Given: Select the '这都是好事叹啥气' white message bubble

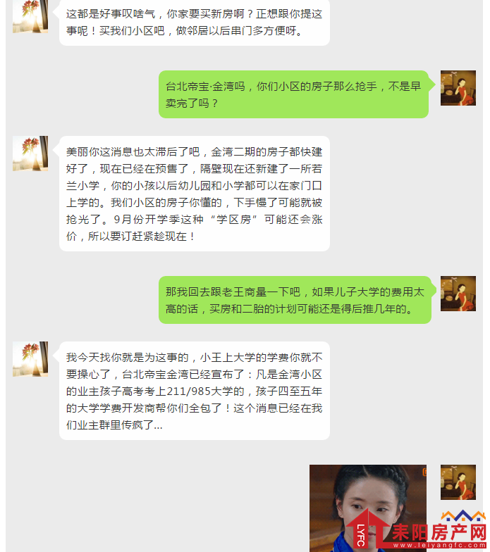Looking at the screenshot, I should click(195, 23).
